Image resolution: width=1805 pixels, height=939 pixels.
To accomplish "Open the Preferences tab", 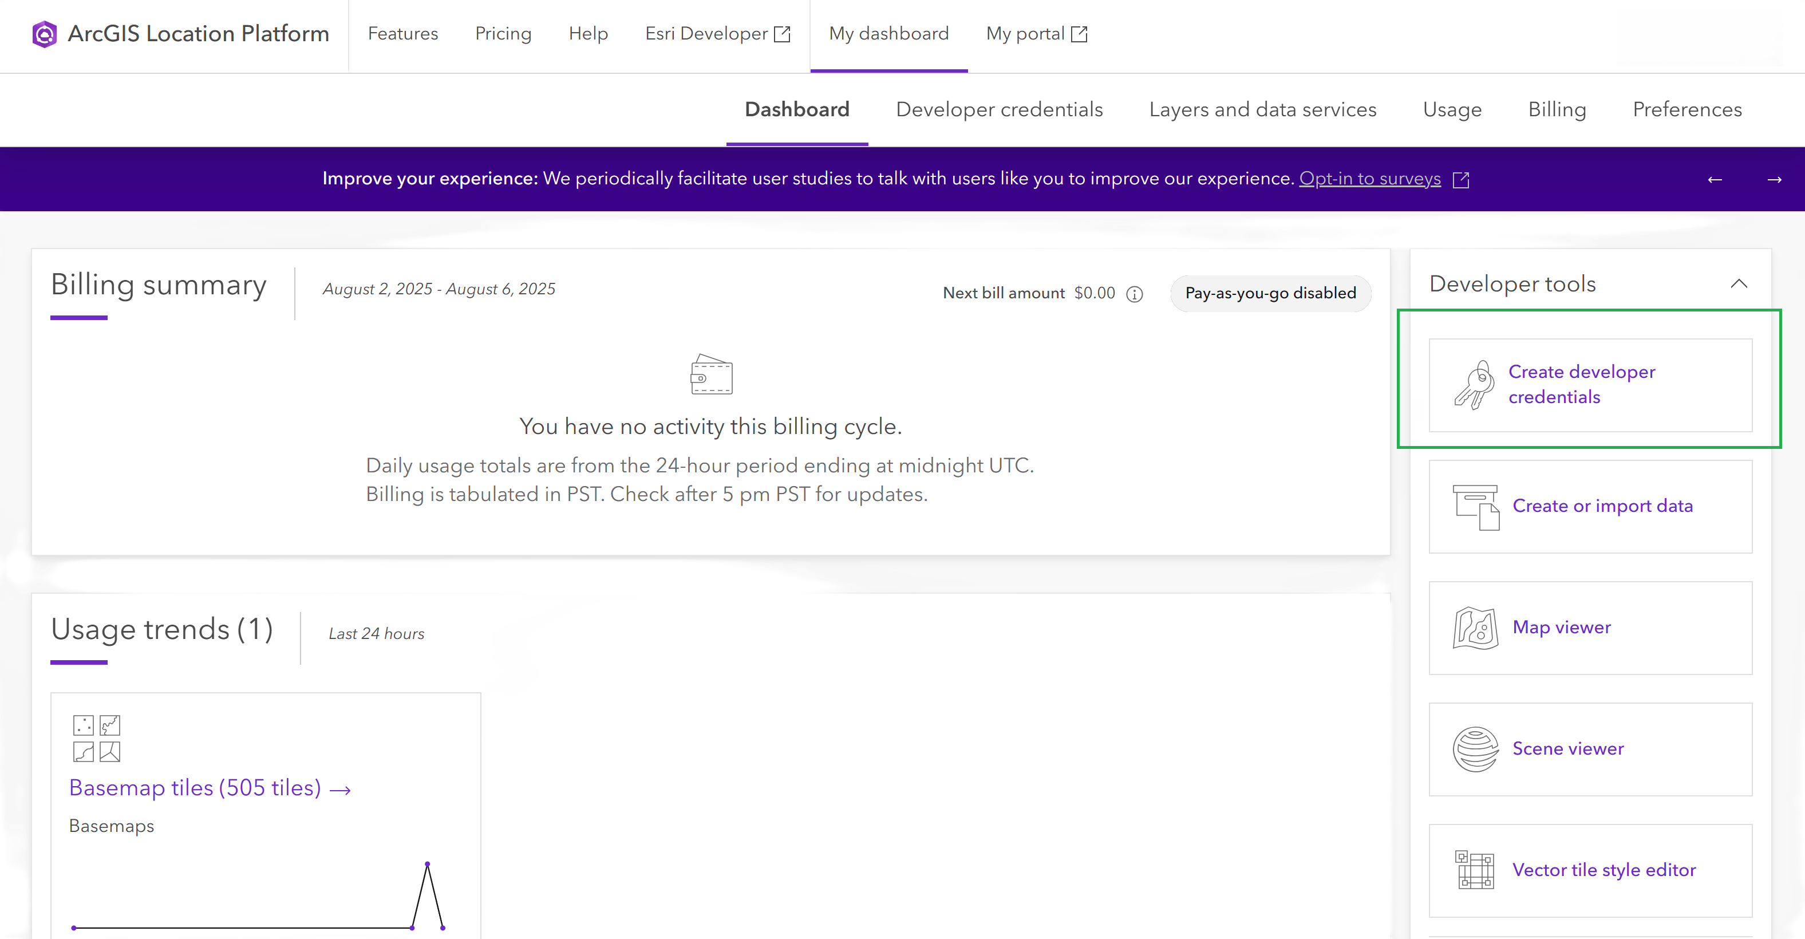I will [x=1687, y=109].
